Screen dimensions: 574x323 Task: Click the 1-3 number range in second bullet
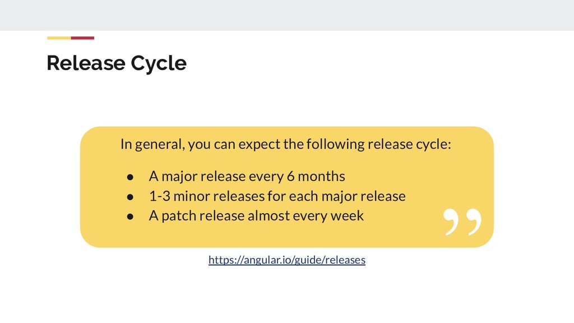[x=160, y=196]
